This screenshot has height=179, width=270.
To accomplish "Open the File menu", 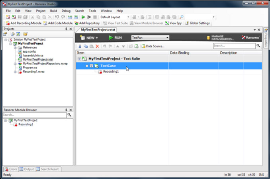I will (8, 11).
